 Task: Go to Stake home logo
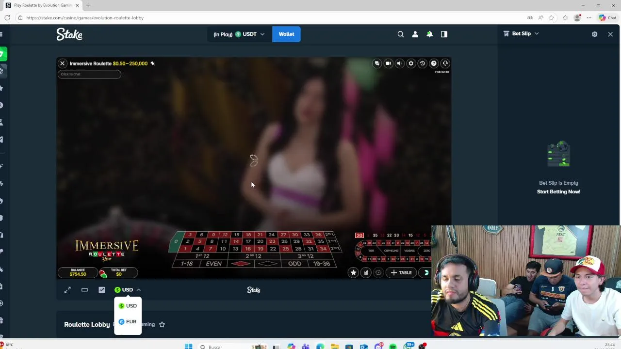coord(69,34)
